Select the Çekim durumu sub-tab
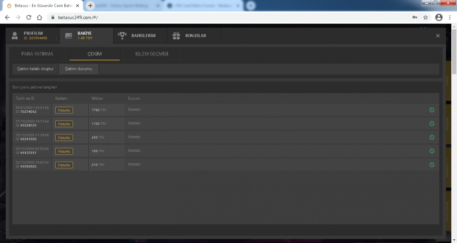457x243 pixels. [79, 69]
